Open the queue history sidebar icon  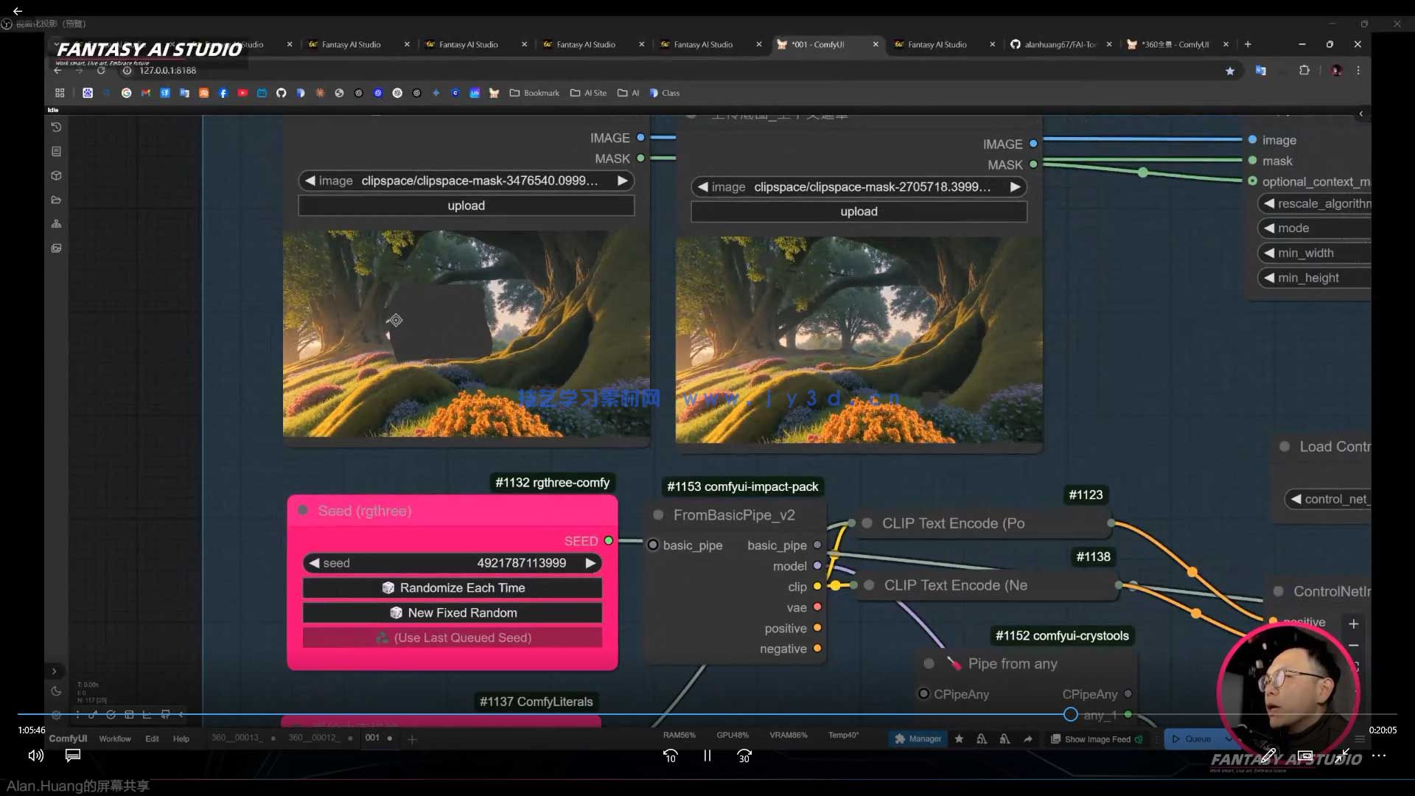click(x=56, y=128)
